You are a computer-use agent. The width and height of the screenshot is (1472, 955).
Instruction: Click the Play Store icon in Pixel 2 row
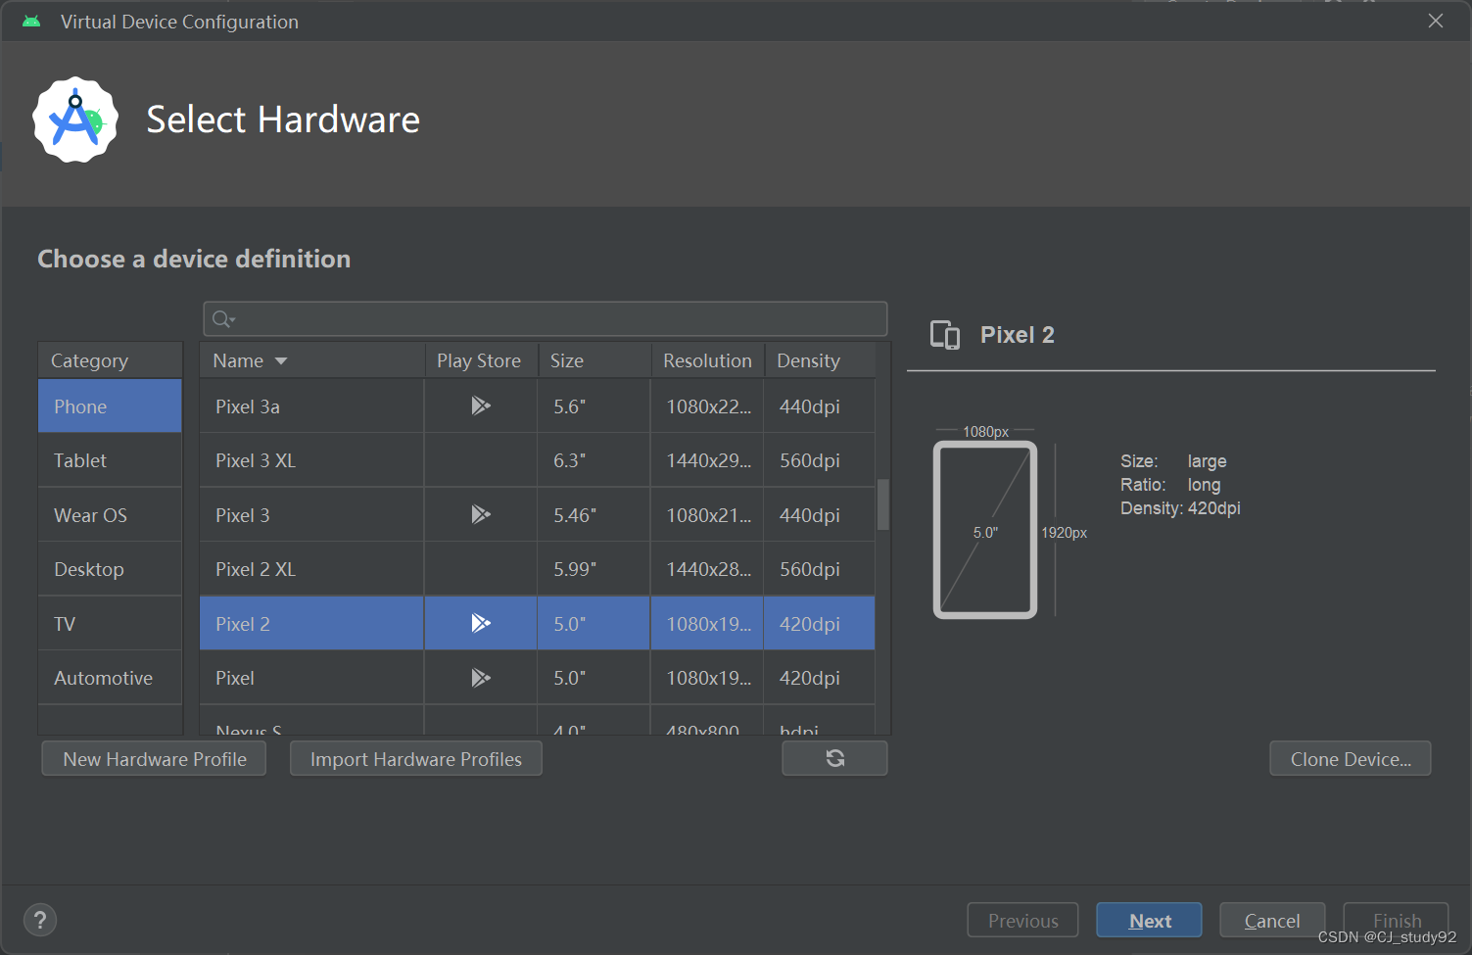tap(480, 623)
